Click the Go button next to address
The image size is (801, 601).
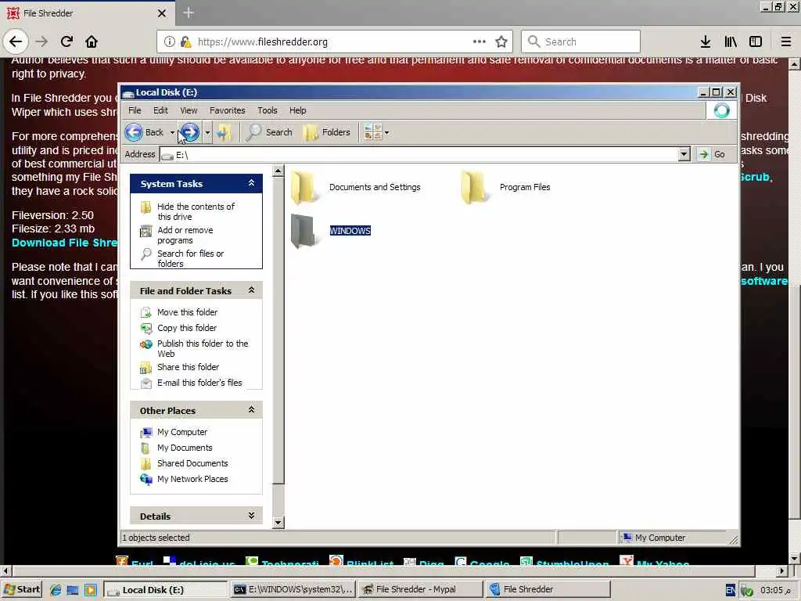(713, 154)
